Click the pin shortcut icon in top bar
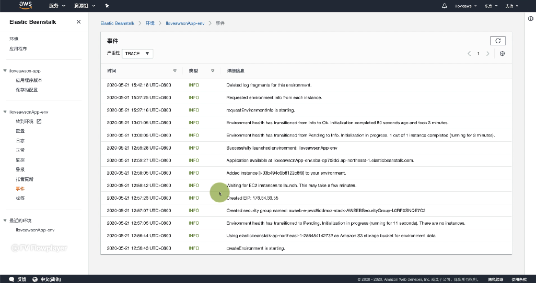The height and width of the screenshot is (283, 536). click(107, 6)
